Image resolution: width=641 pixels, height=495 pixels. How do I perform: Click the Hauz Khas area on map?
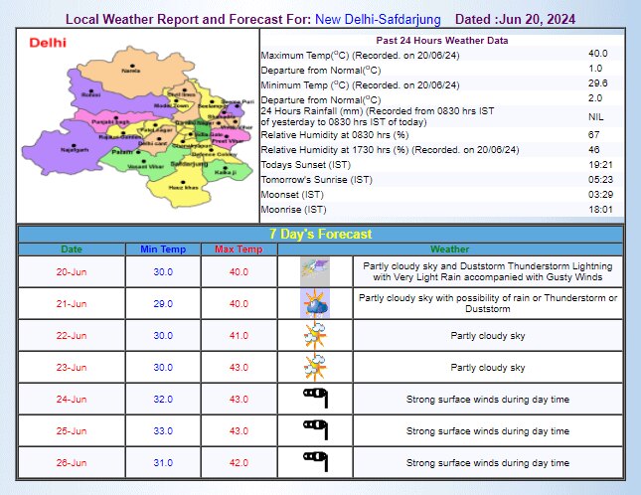[184, 185]
